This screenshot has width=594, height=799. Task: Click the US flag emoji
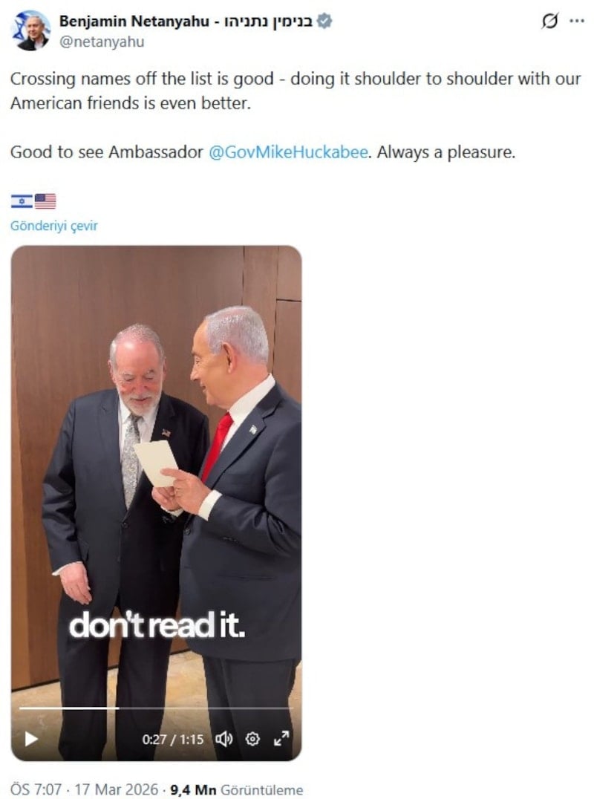coord(45,201)
